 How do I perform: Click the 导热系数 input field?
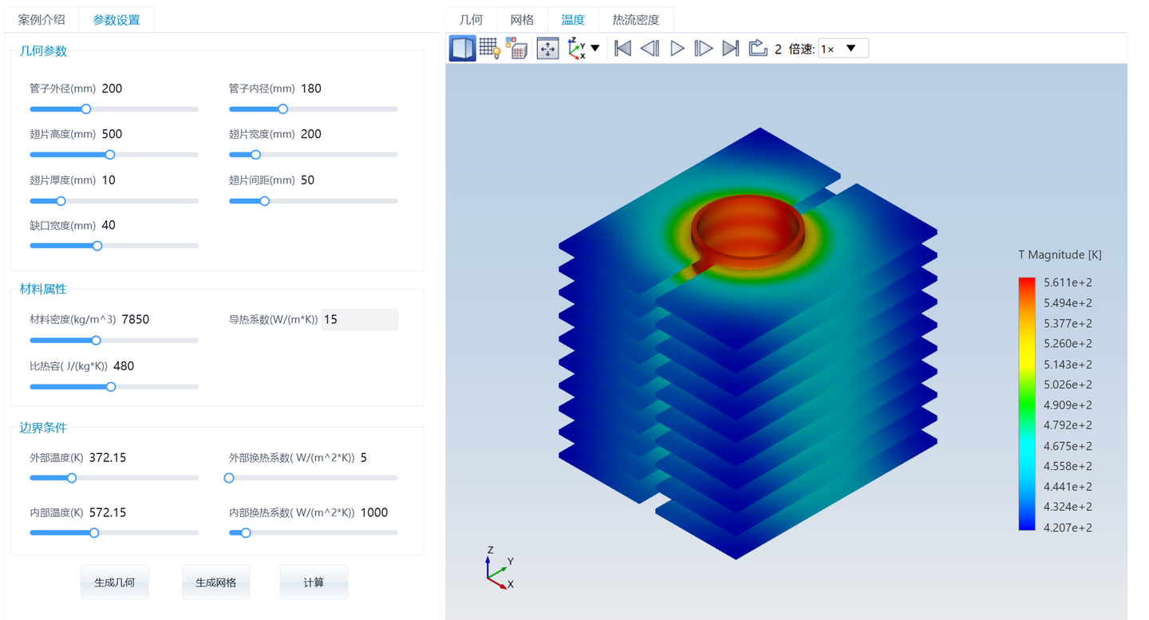click(x=359, y=319)
